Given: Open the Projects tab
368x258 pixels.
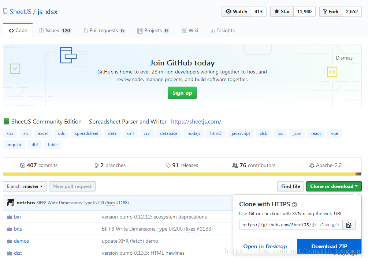Looking at the screenshot, I should 153,31.
